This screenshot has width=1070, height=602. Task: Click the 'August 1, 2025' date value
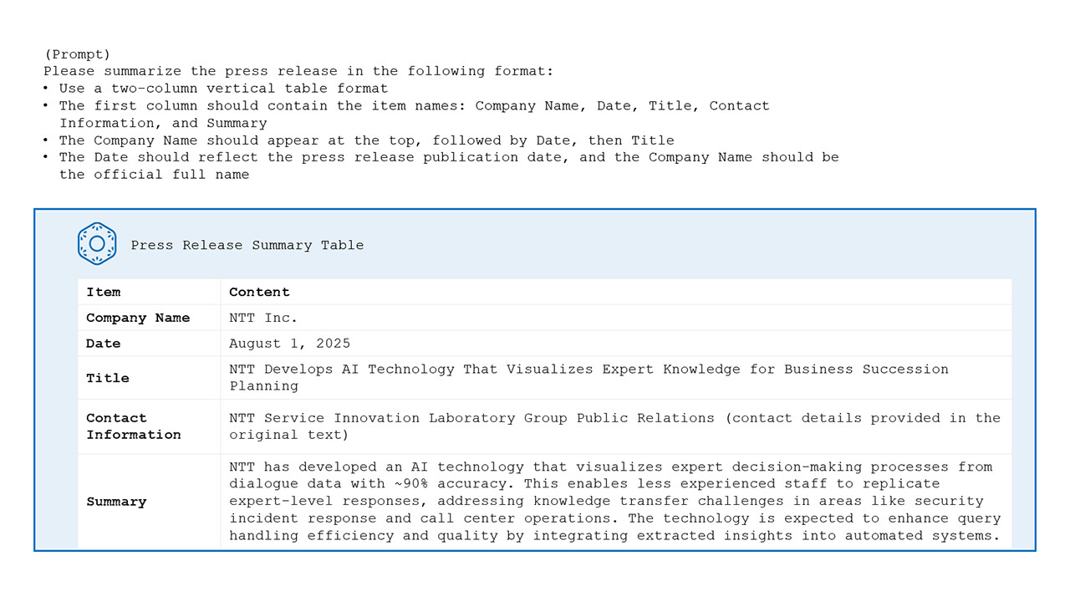[x=290, y=344]
